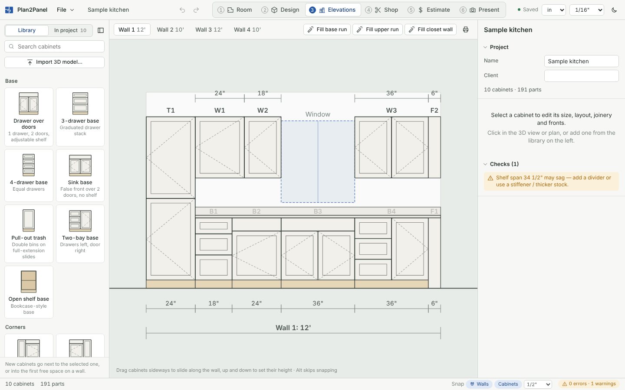Edit the project Name field
This screenshot has width=625, height=390.
pos(581,61)
